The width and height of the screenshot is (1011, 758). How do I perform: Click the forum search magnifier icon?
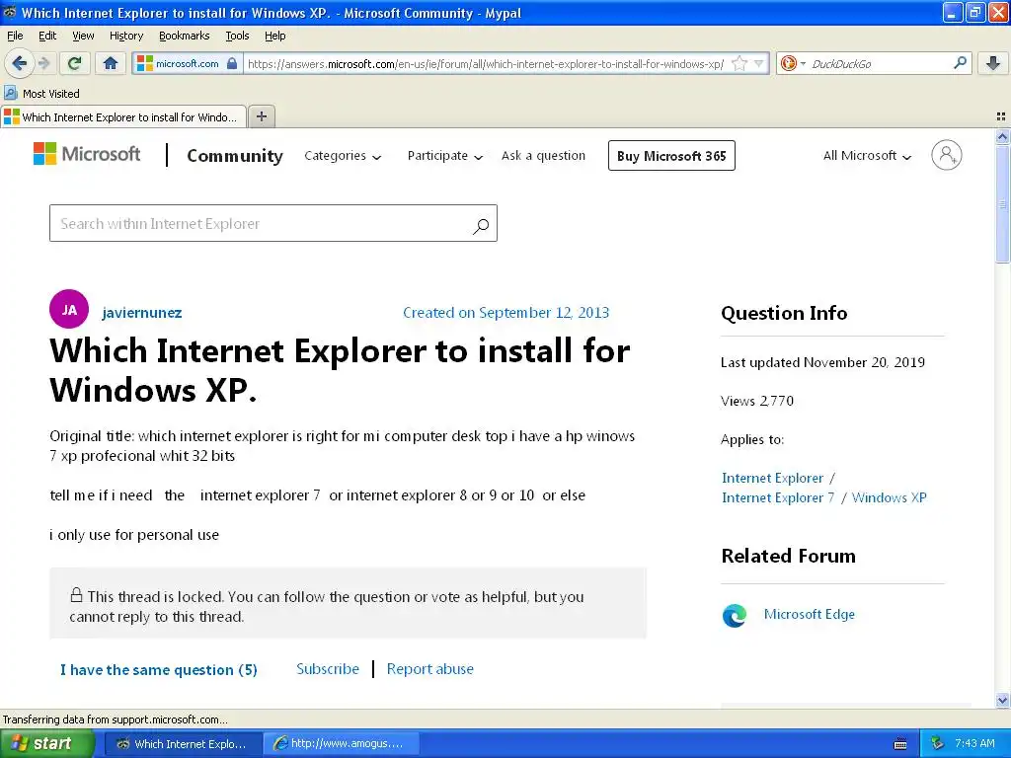[x=481, y=226]
